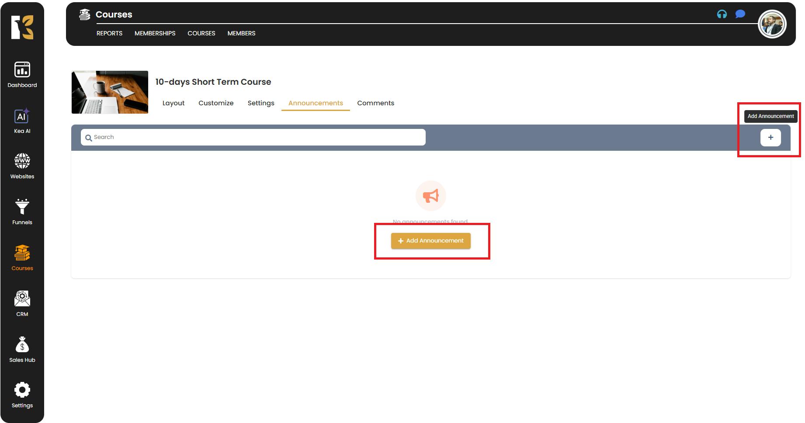Open the Settings gear in sidebar
This screenshot has height=423, width=805.
(x=22, y=395)
